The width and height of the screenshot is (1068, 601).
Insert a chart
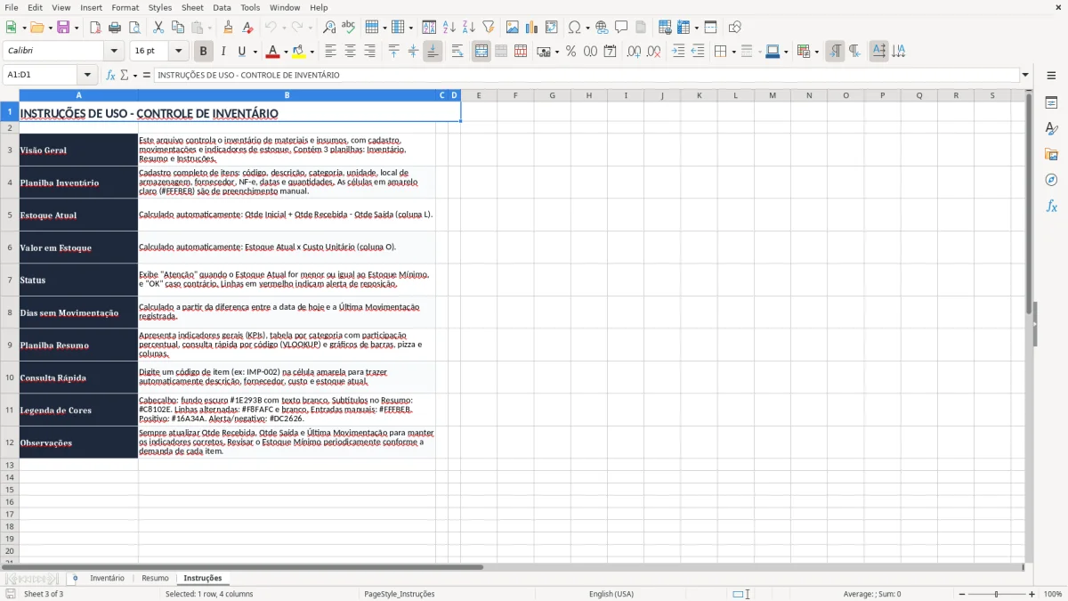pos(532,28)
